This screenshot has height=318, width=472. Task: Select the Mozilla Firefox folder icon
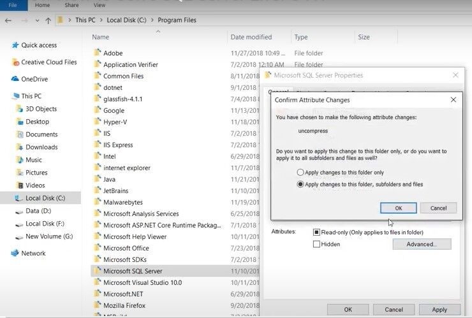97,305
